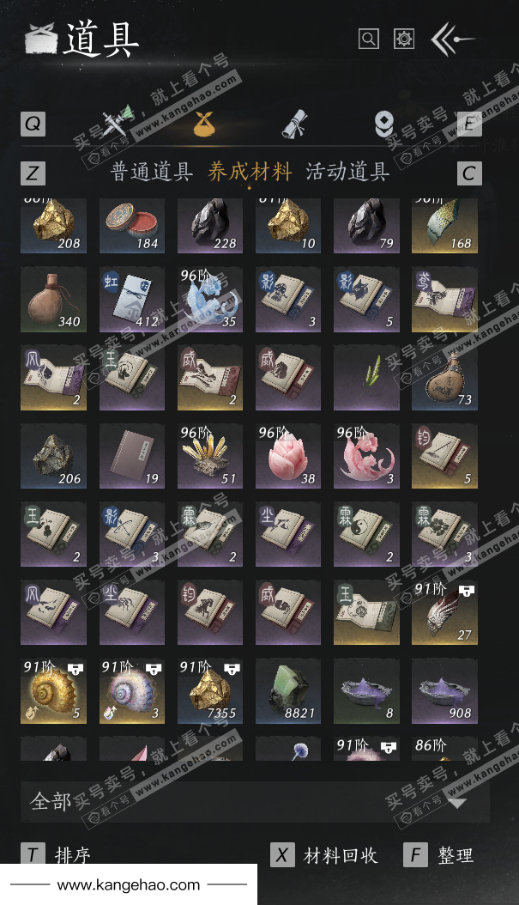Click the search magnifier icon
This screenshot has width=519, height=905.
369,39
